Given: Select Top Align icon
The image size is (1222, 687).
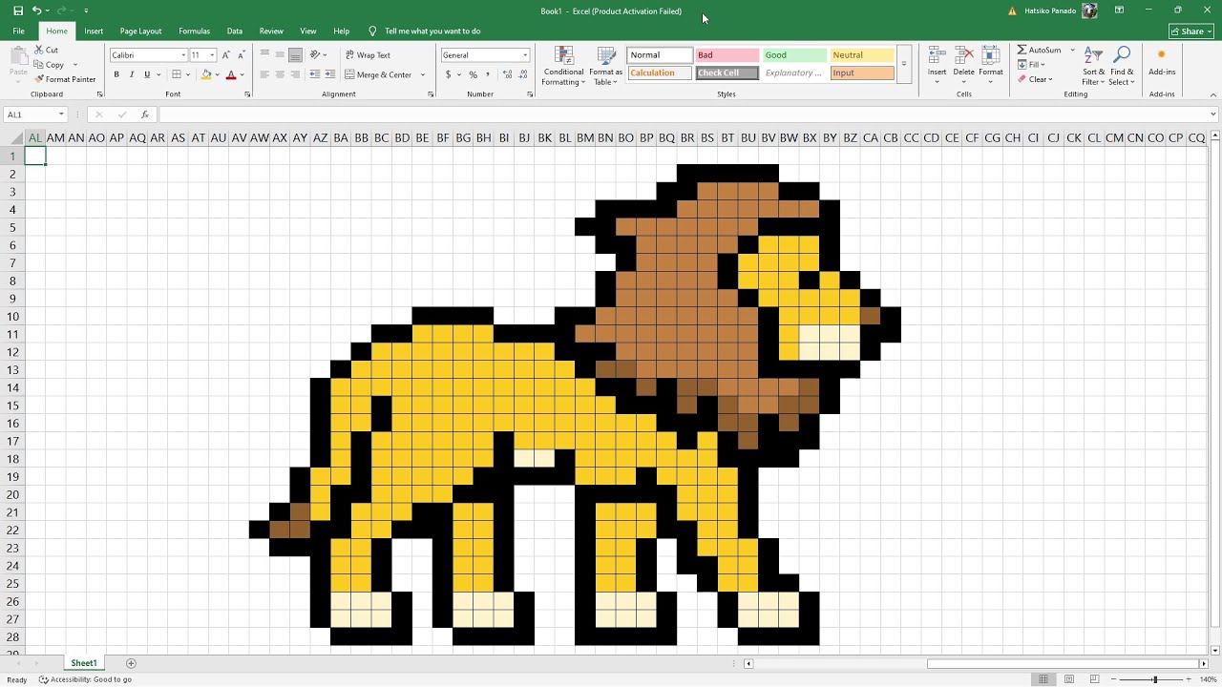Looking at the screenshot, I should click(265, 54).
